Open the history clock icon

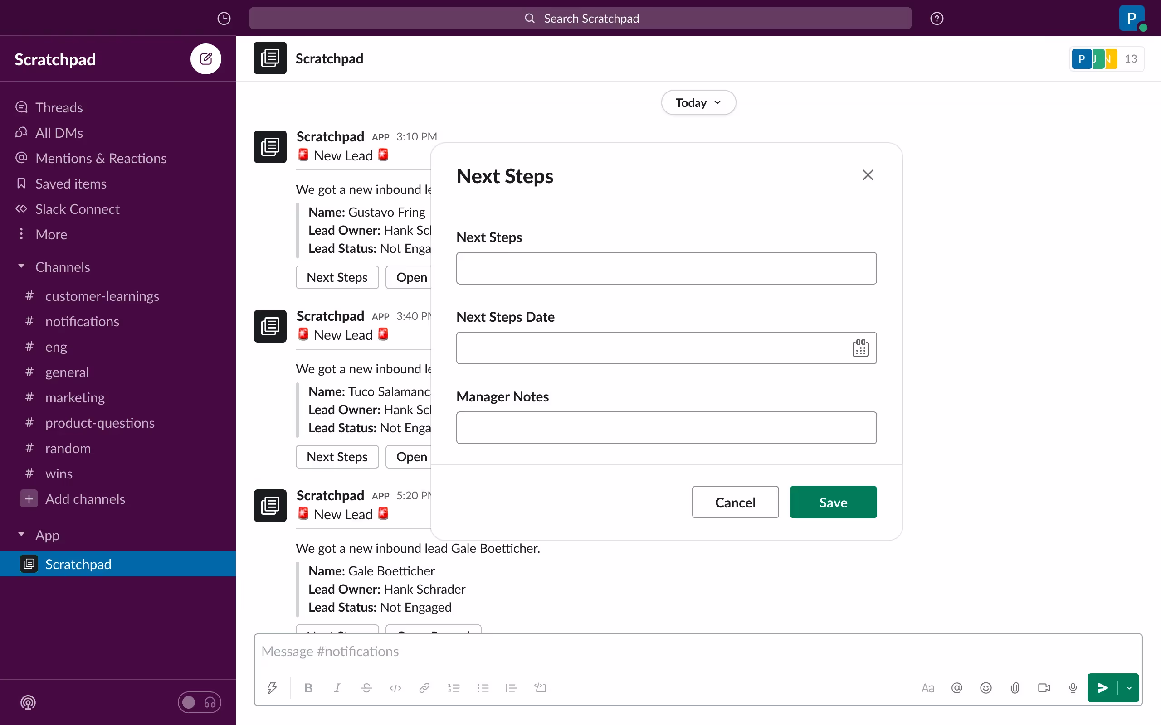click(x=224, y=18)
